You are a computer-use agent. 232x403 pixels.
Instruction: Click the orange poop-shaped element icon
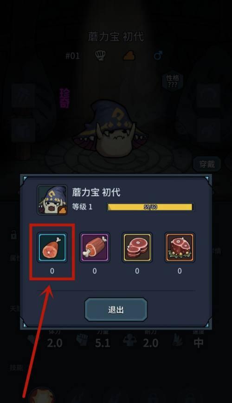point(129,55)
